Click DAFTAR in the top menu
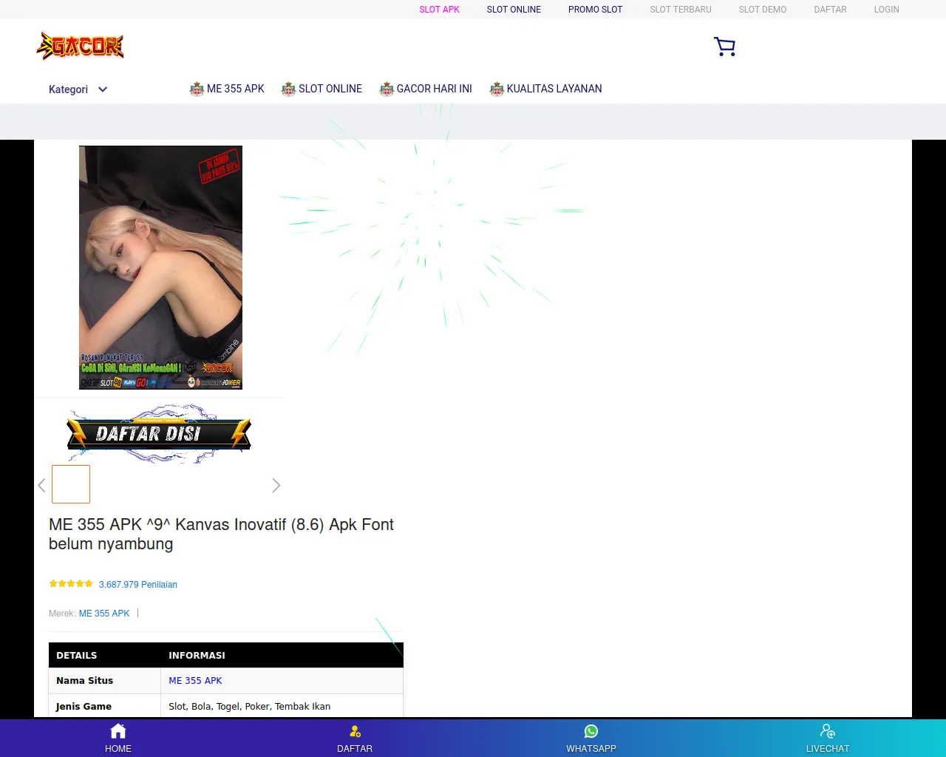 click(830, 10)
